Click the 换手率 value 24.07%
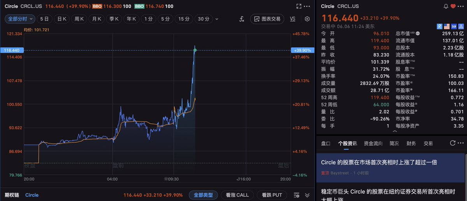Image resolution: width=467 pixels, height=201 pixels. tap(381, 76)
